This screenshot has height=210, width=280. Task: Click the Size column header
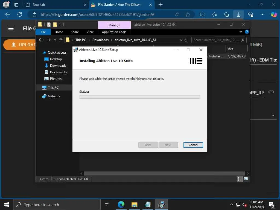[x=236, y=48]
